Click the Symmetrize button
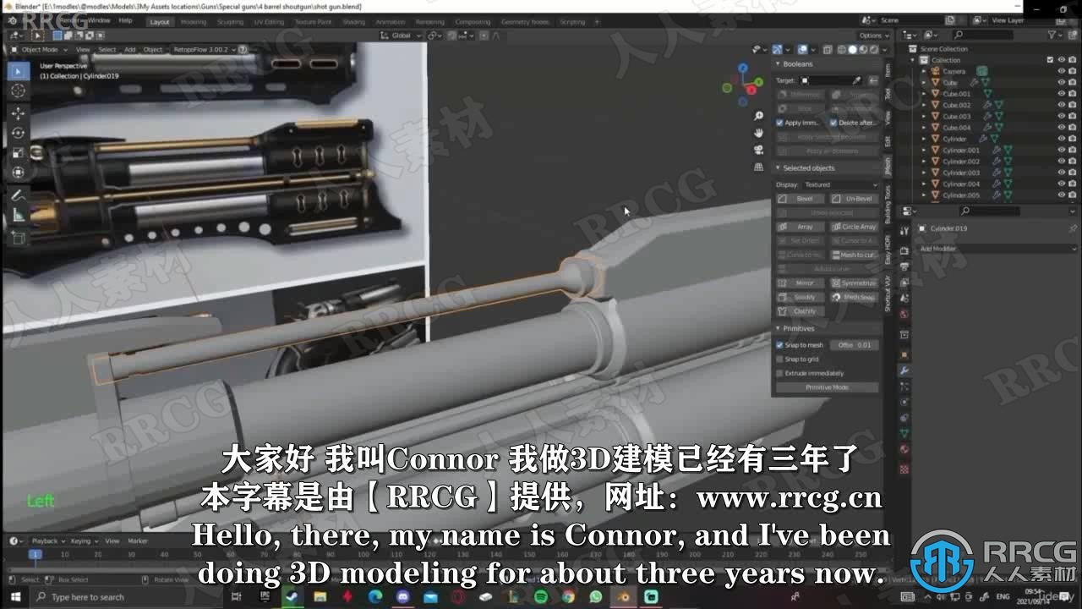This screenshot has height=609, width=1082. pos(854,283)
